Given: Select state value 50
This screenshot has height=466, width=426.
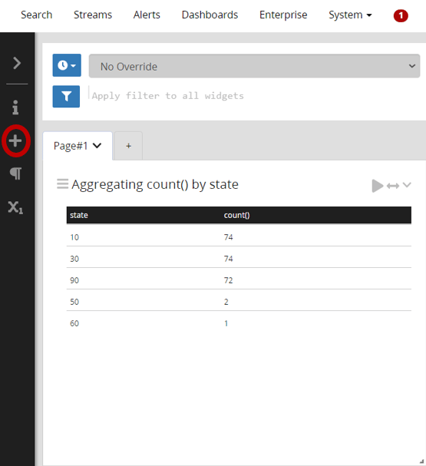Looking at the screenshot, I should click(x=74, y=302).
